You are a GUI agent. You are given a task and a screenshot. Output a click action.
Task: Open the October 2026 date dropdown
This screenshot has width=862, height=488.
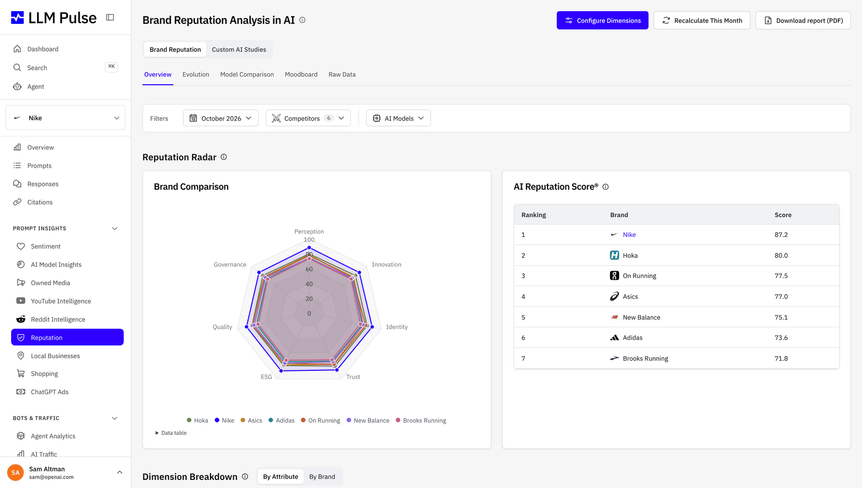(x=221, y=118)
